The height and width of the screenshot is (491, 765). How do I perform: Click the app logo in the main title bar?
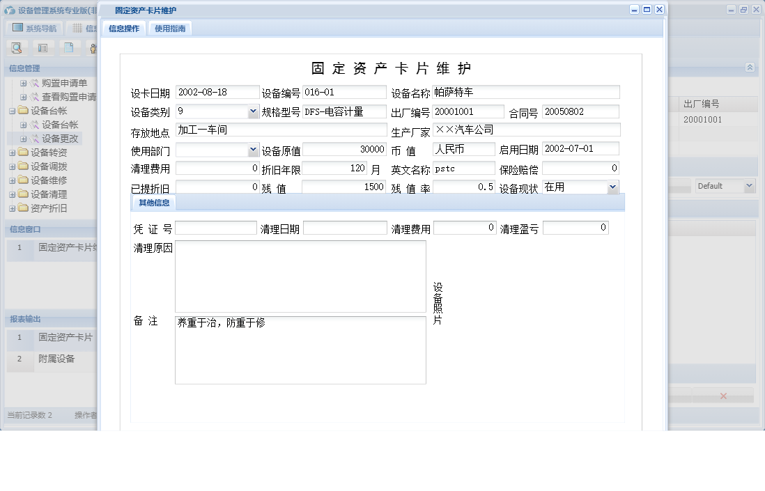pos(11,9)
